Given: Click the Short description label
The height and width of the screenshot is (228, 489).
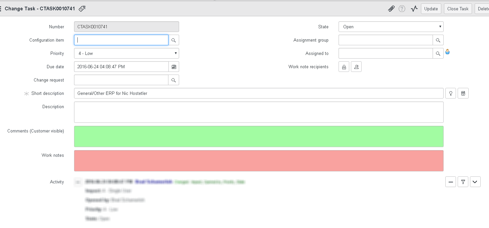Looking at the screenshot, I should click(48, 93).
